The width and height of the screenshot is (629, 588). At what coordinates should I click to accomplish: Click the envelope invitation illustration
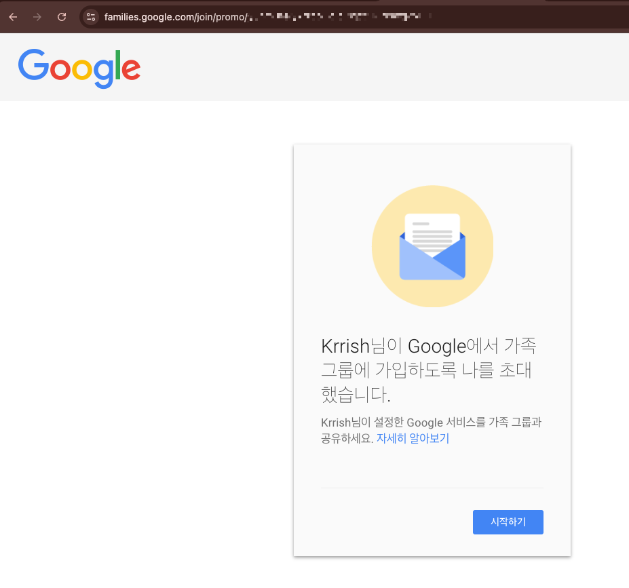[432, 246]
